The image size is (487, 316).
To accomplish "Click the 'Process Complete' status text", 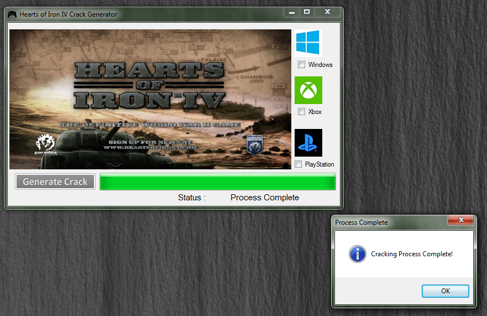I will click(x=265, y=198).
